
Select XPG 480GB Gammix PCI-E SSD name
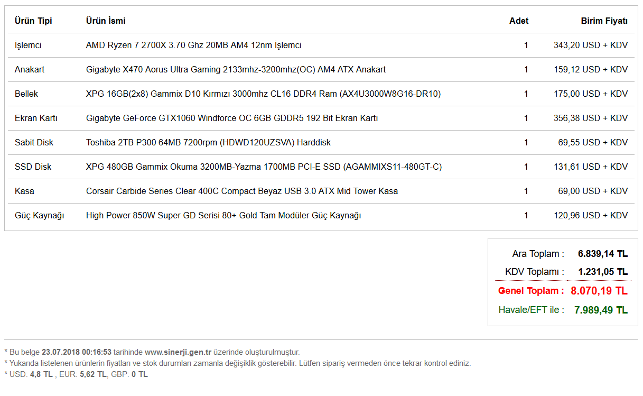[x=264, y=167]
